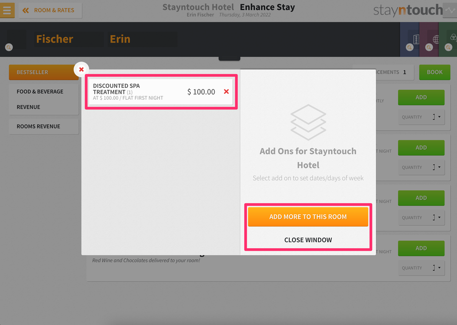This screenshot has width=457, height=325.
Task: Click search icon under travel agent globe
Action: point(429,47)
